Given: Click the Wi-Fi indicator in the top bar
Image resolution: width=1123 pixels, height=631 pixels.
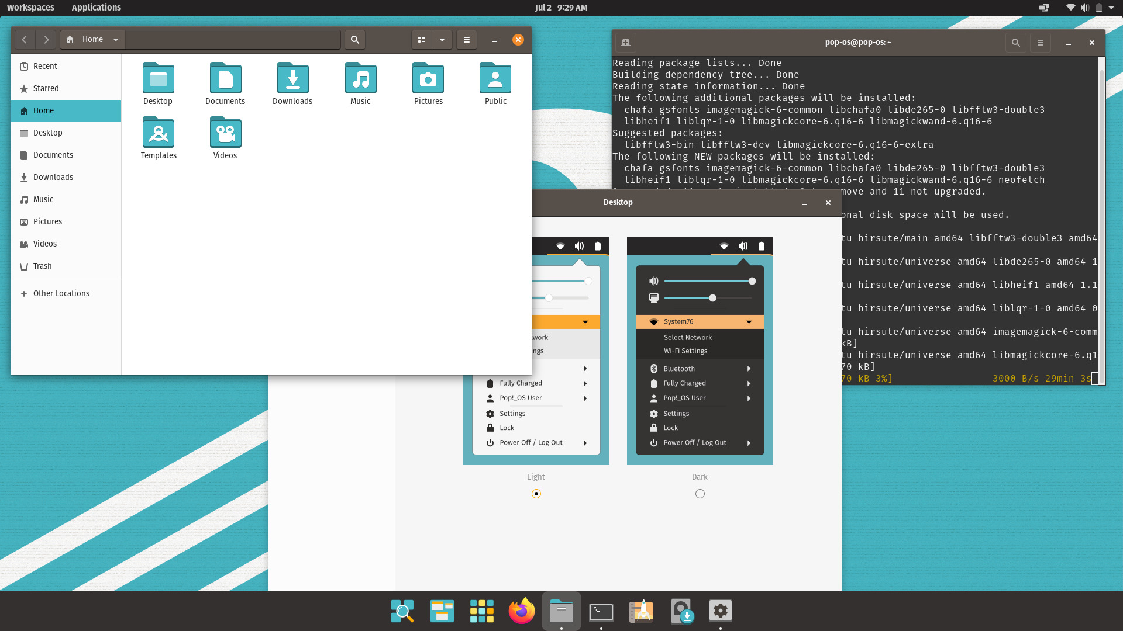Looking at the screenshot, I should coord(1070,8).
